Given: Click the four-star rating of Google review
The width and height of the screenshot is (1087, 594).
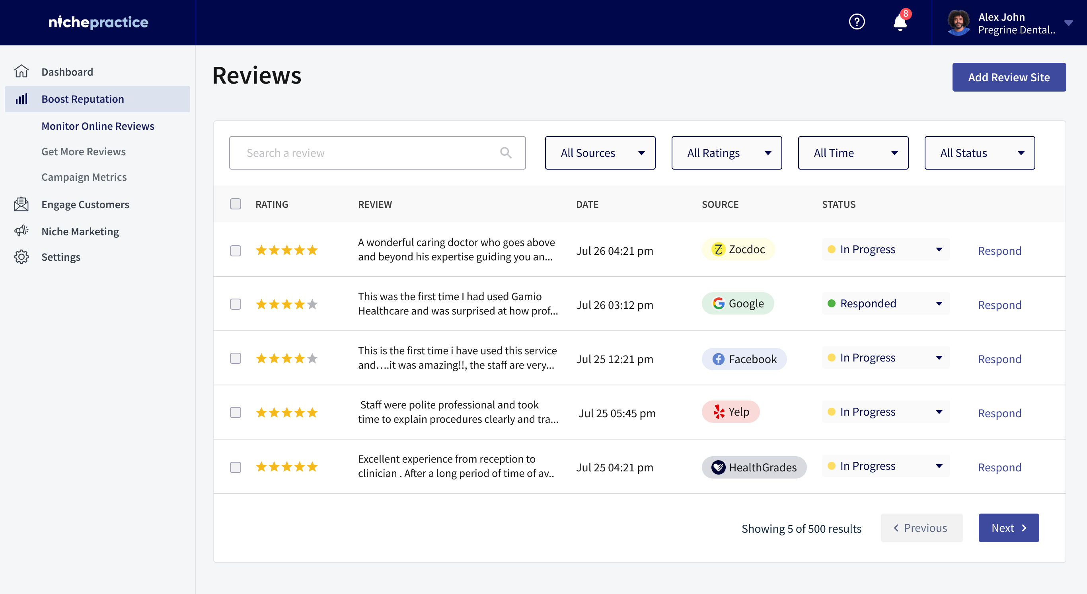Looking at the screenshot, I should (x=286, y=305).
